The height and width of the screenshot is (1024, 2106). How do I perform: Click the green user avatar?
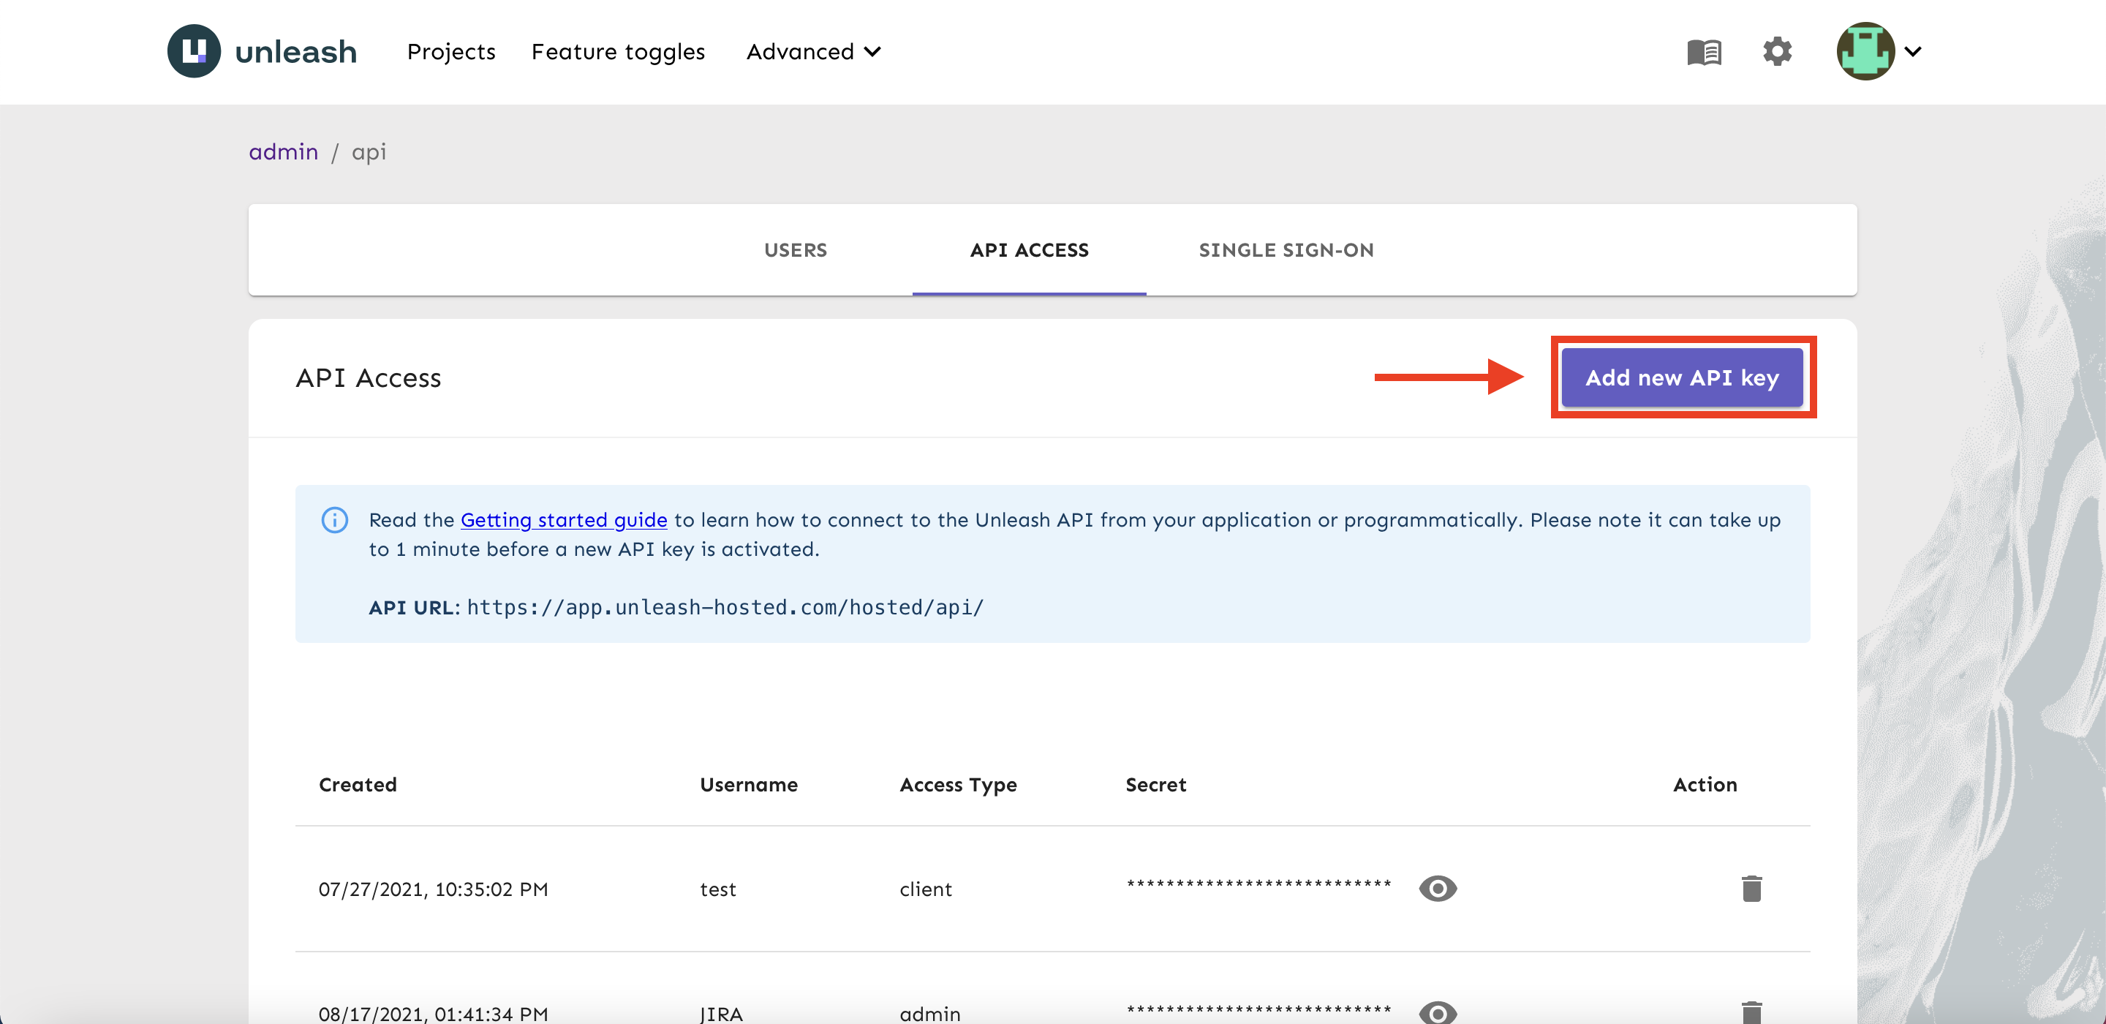[x=1865, y=50]
